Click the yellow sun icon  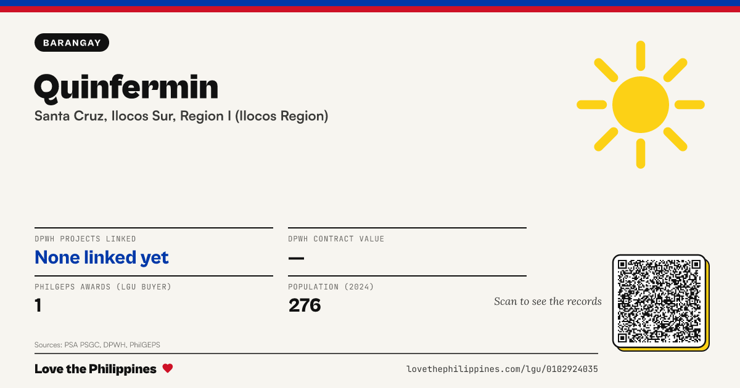point(641,105)
